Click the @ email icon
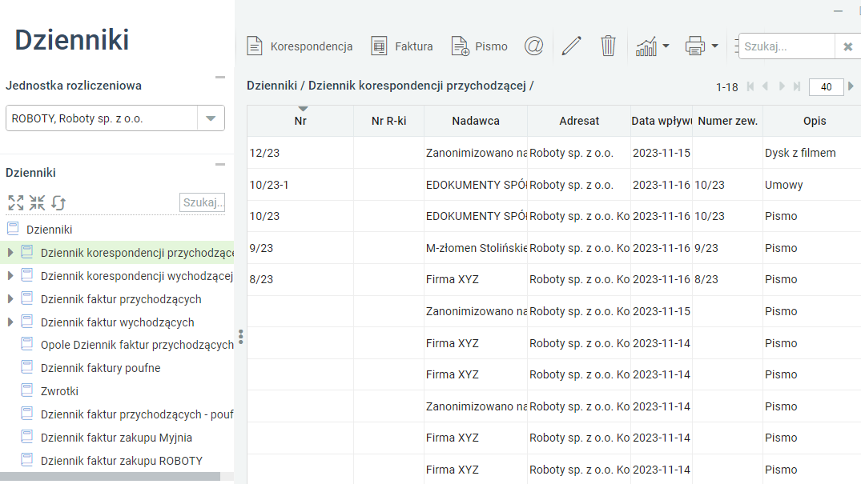The width and height of the screenshot is (861, 484). pyautogui.click(x=533, y=46)
